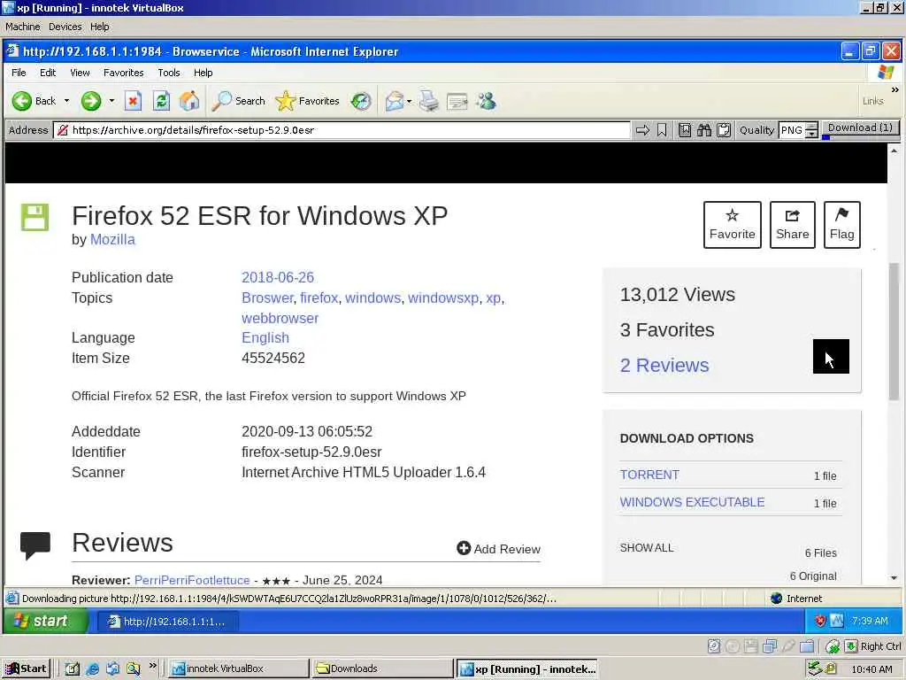Switch to the host Downloads taskbar window
This screenshot has width=906, height=680.
(381, 669)
